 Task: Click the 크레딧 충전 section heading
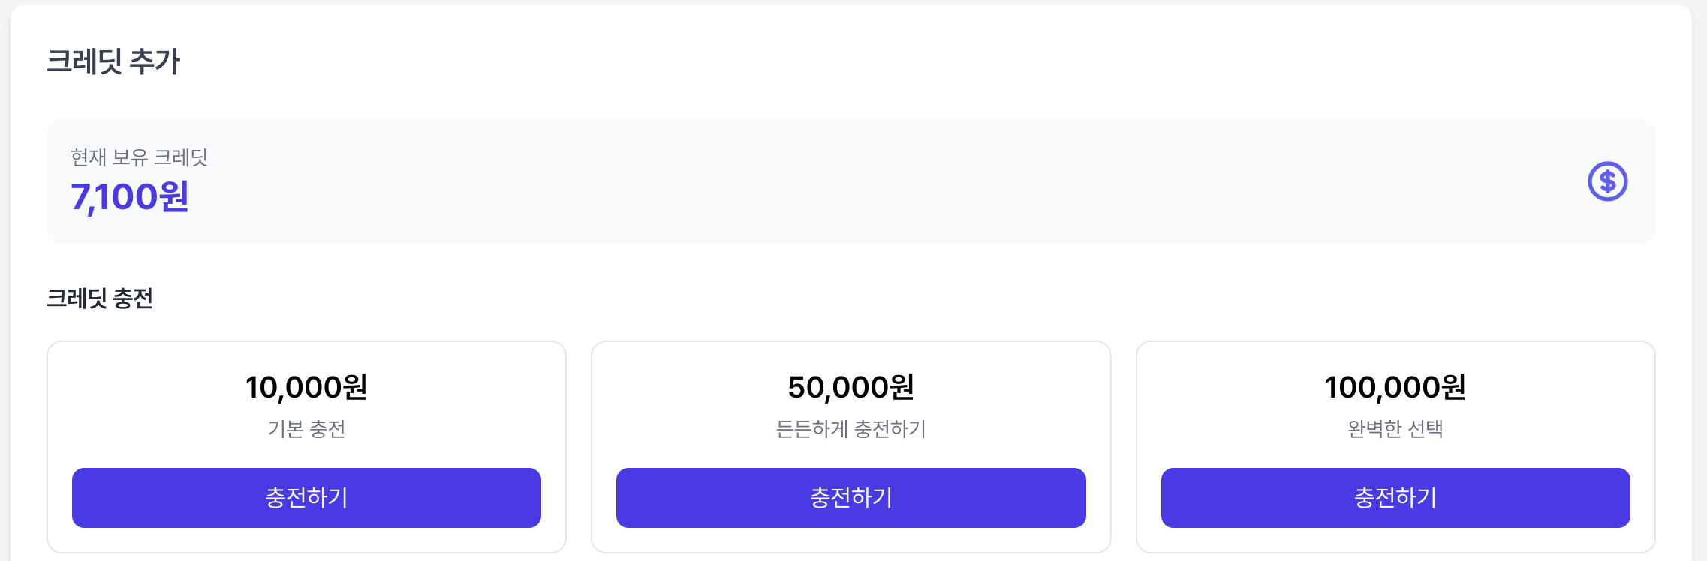point(100,298)
